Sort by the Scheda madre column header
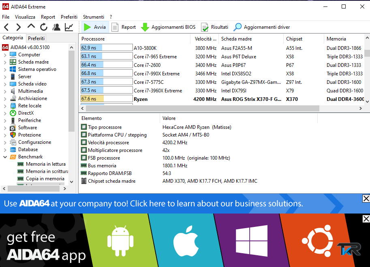370x267 pixels. (x=250, y=39)
